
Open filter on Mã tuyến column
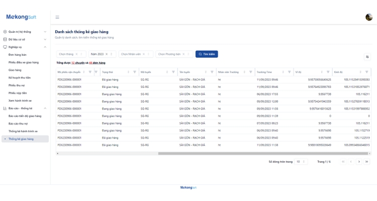coord(173,72)
